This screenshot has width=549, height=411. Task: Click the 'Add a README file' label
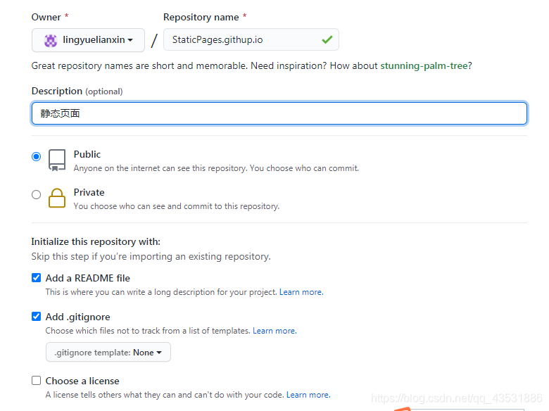pos(88,278)
